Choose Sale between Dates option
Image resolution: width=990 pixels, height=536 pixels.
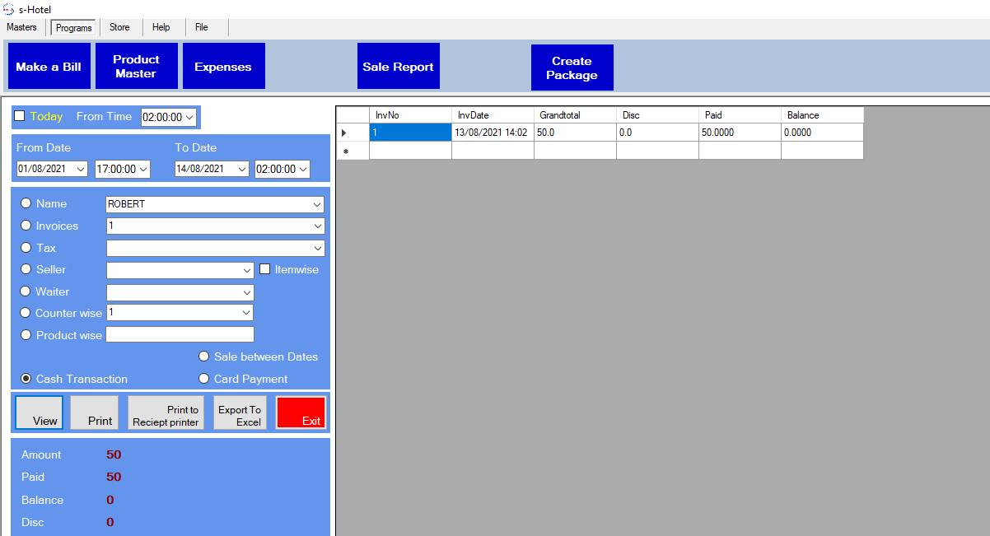tap(203, 357)
